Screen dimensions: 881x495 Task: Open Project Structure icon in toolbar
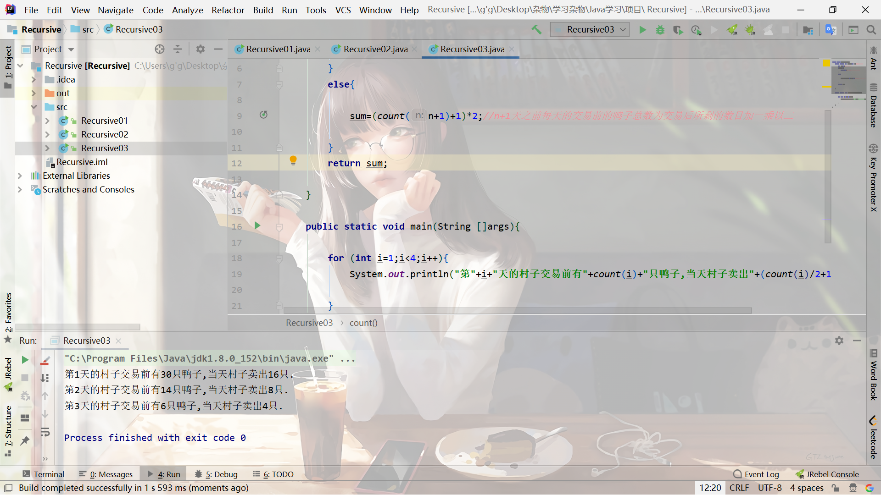click(809, 30)
